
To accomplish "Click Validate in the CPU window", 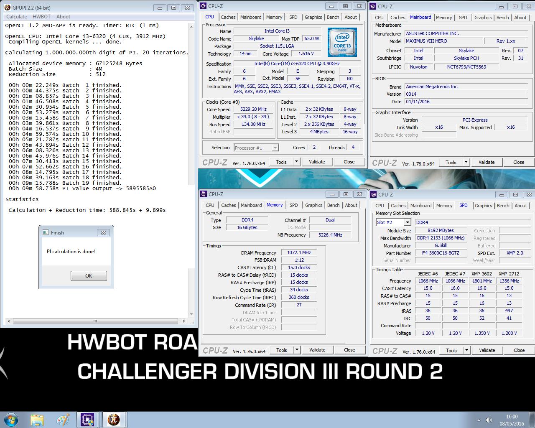I will point(317,162).
